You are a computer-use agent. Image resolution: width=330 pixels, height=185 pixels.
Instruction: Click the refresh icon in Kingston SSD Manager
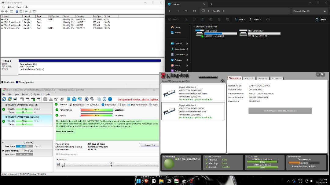click(222, 81)
